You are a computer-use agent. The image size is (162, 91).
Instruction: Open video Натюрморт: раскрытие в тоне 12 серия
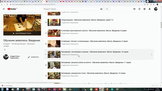coord(93,73)
